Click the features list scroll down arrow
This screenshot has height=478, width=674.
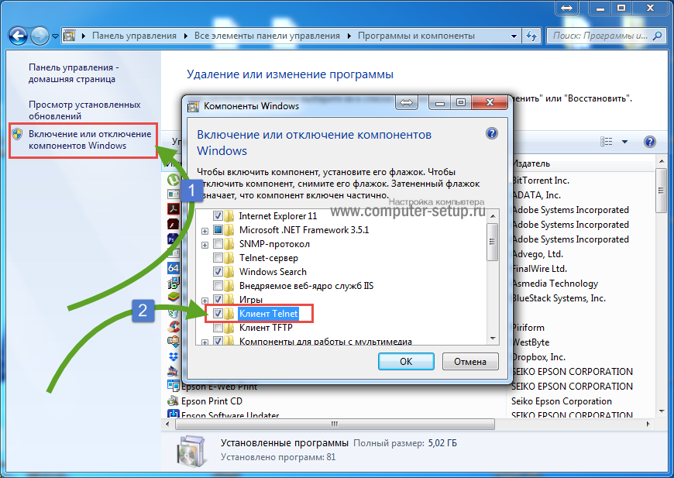point(493,339)
